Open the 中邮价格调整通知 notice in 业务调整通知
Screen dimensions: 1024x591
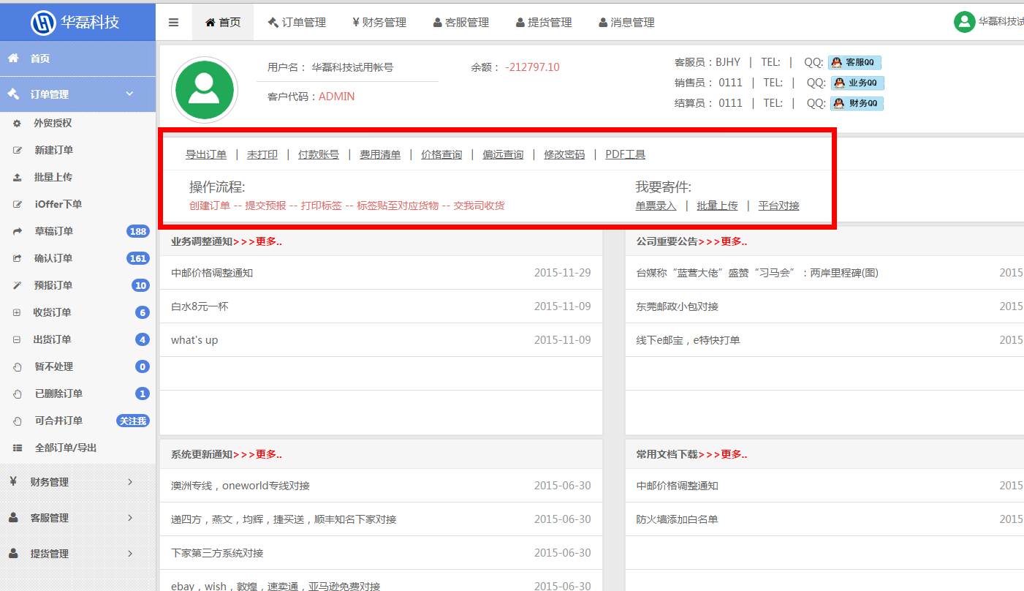pos(212,273)
